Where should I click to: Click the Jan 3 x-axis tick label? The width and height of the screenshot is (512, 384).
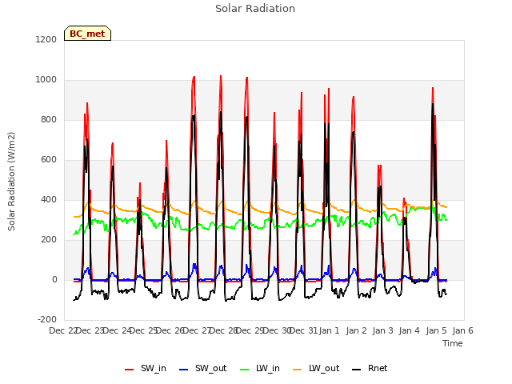click(x=382, y=330)
